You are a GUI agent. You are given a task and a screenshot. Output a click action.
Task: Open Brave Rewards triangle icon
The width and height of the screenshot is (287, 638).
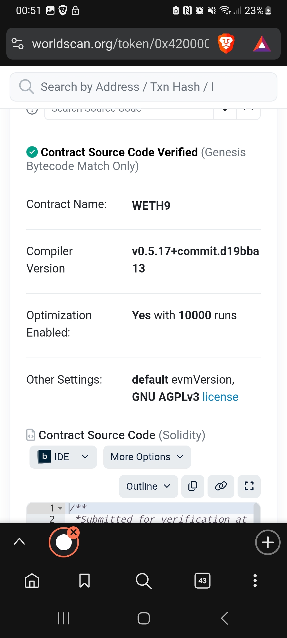click(x=262, y=44)
